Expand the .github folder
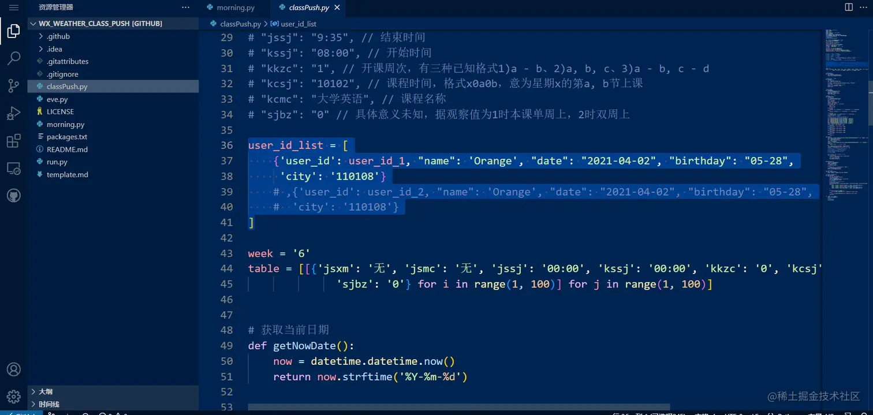The image size is (873, 415). pyautogui.click(x=113, y=36)
